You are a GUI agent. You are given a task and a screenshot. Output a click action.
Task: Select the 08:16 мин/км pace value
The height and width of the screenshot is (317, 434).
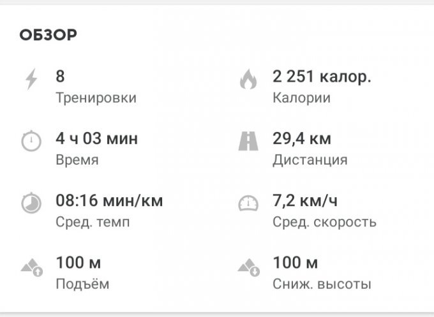tap(109, 201)
